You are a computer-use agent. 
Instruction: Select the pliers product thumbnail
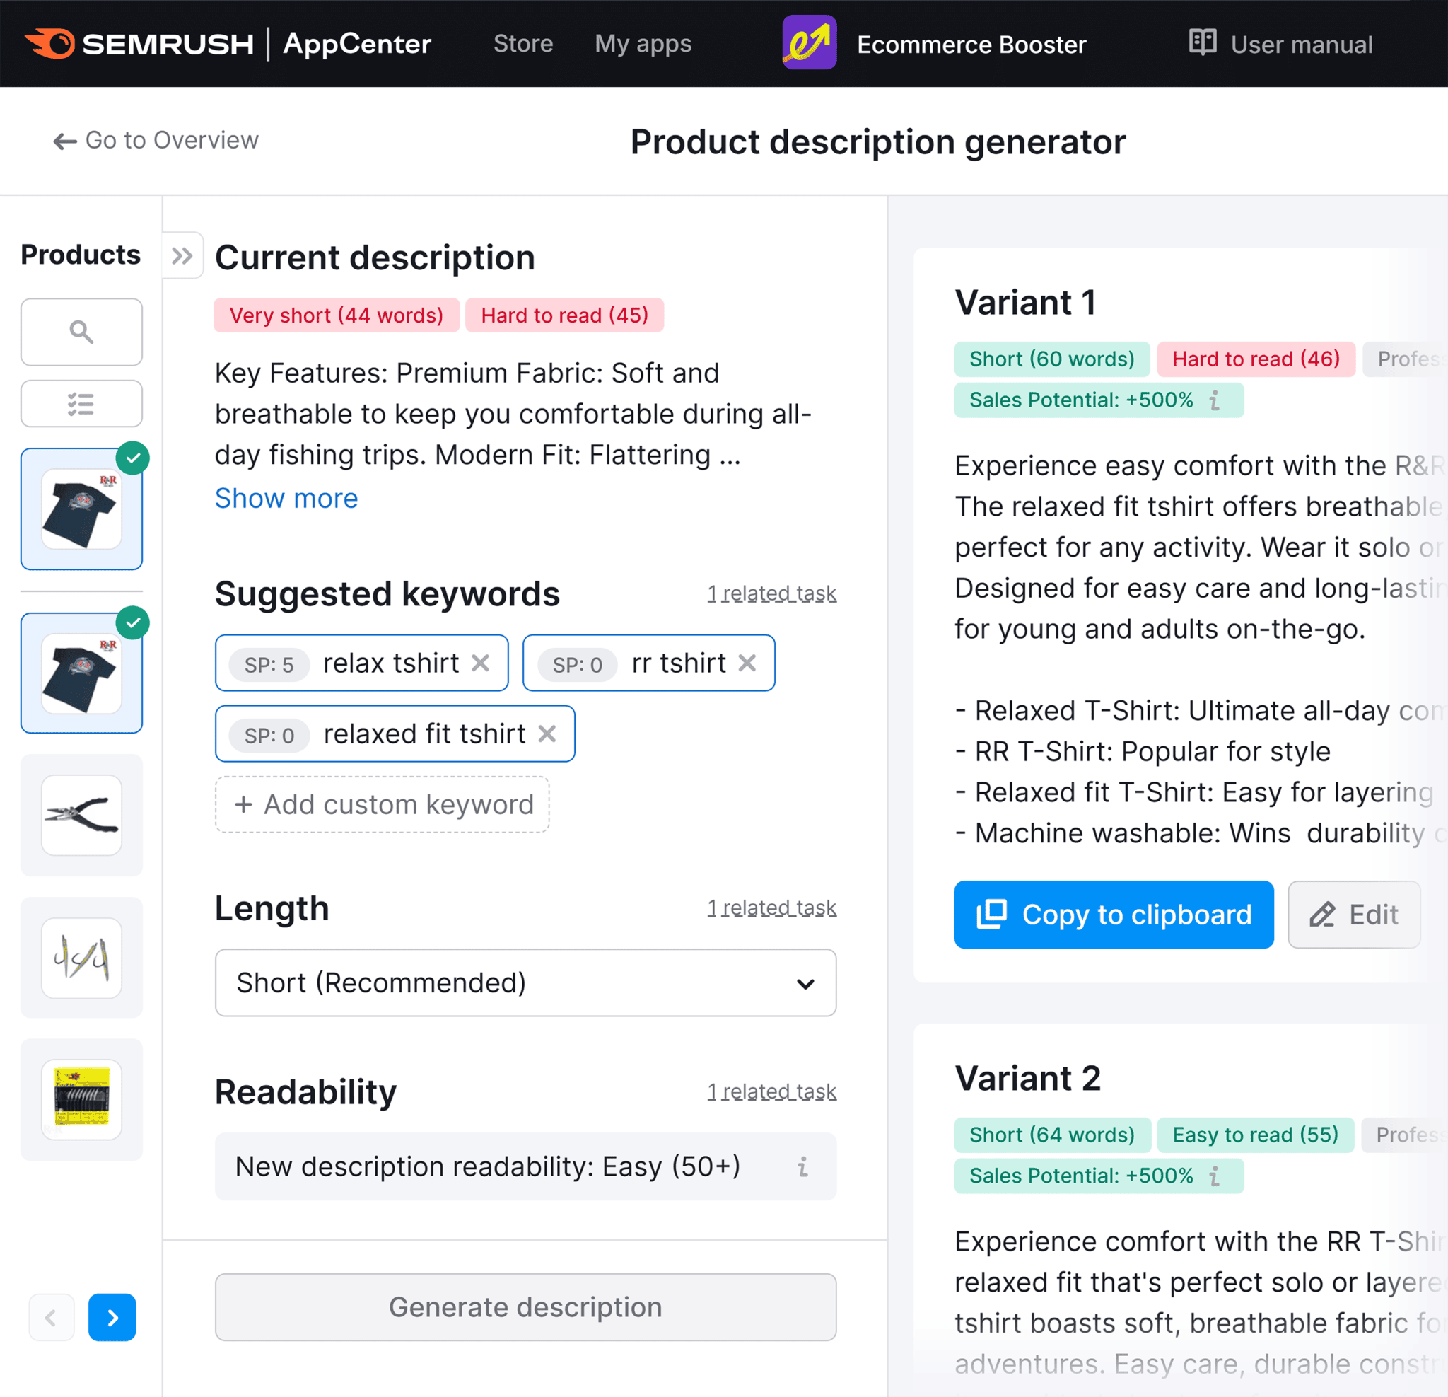81,815
